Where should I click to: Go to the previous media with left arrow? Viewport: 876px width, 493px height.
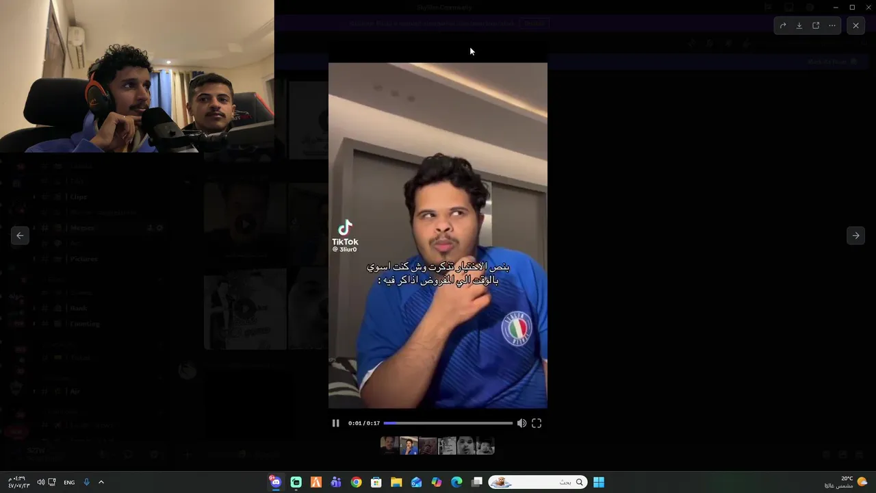20,236
